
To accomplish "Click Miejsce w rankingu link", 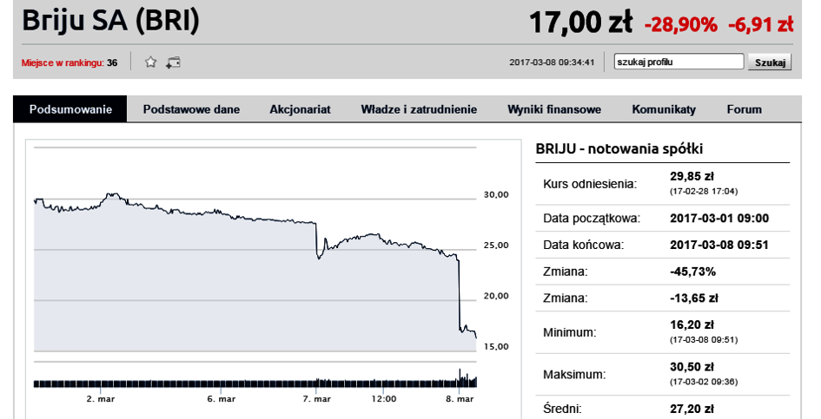I will (x=63, y=62).
